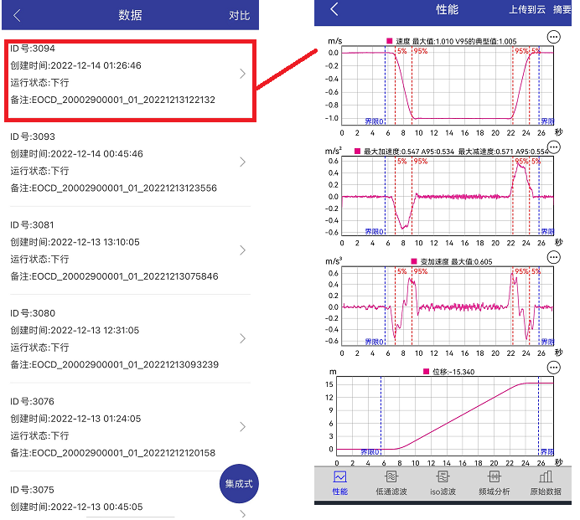Select note ending 20221213093239
The width and height of the screenshot is (580, 520).
point(115,365)
